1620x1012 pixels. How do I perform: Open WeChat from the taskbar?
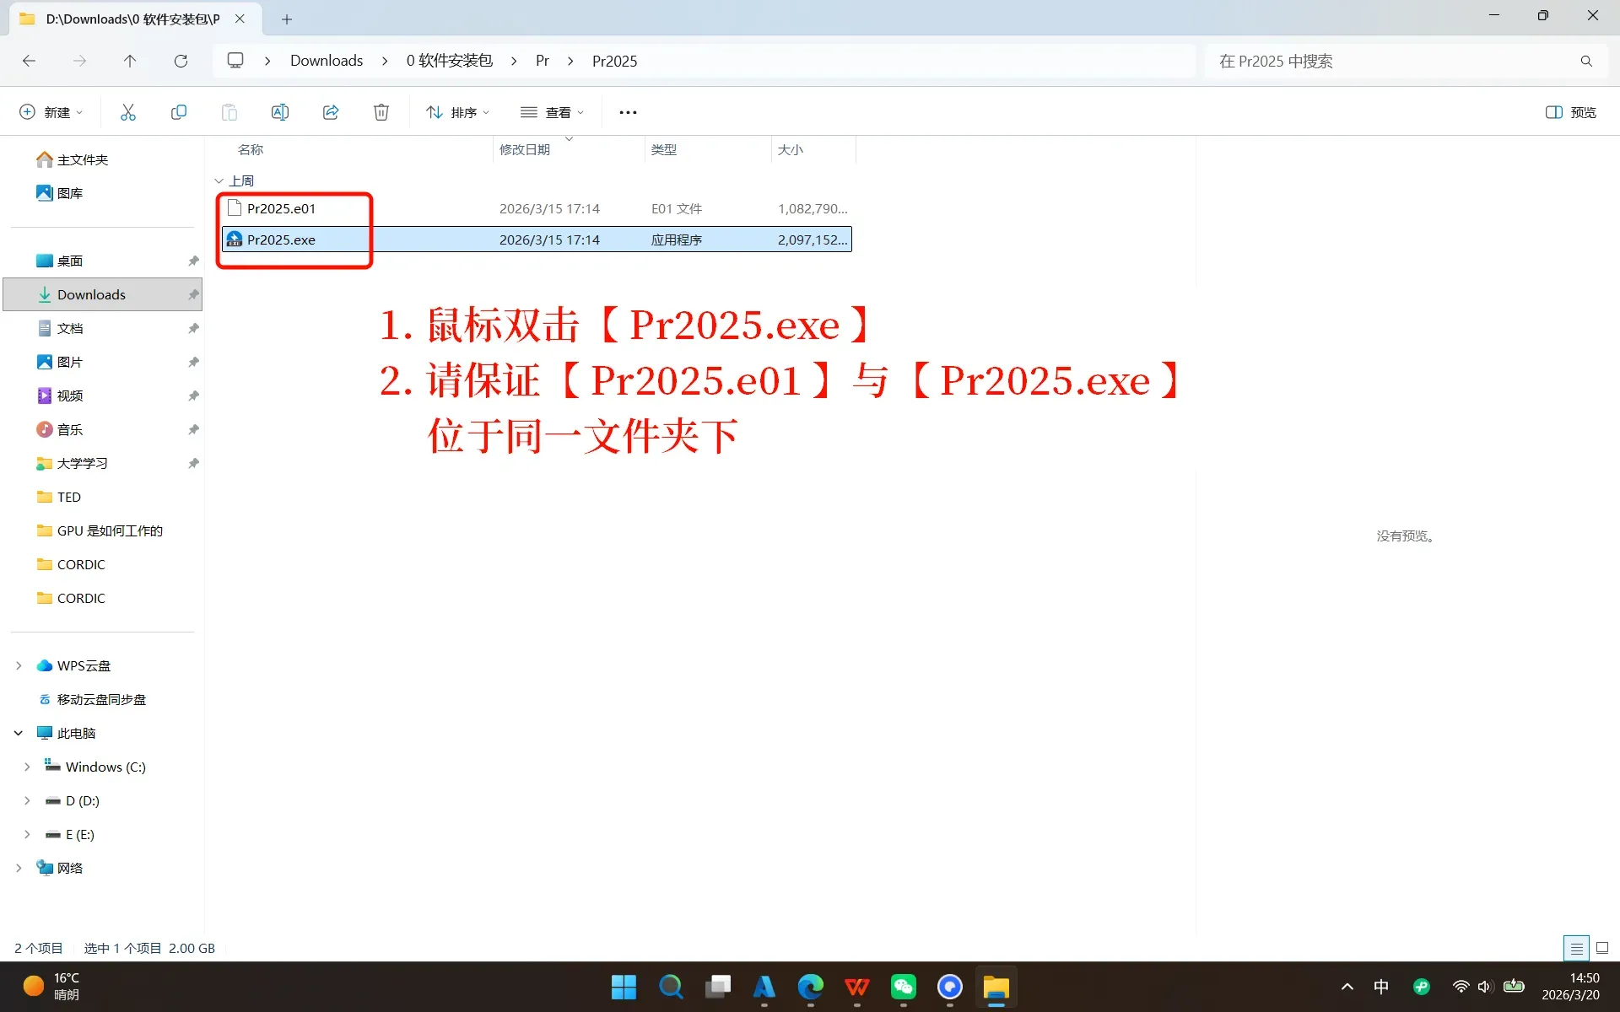(903, 987)
